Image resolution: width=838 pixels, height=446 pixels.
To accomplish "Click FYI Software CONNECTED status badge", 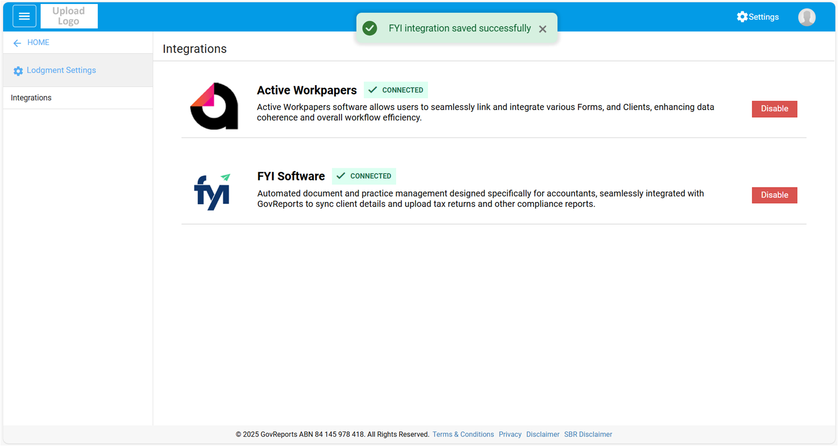I will coord(364,176).
